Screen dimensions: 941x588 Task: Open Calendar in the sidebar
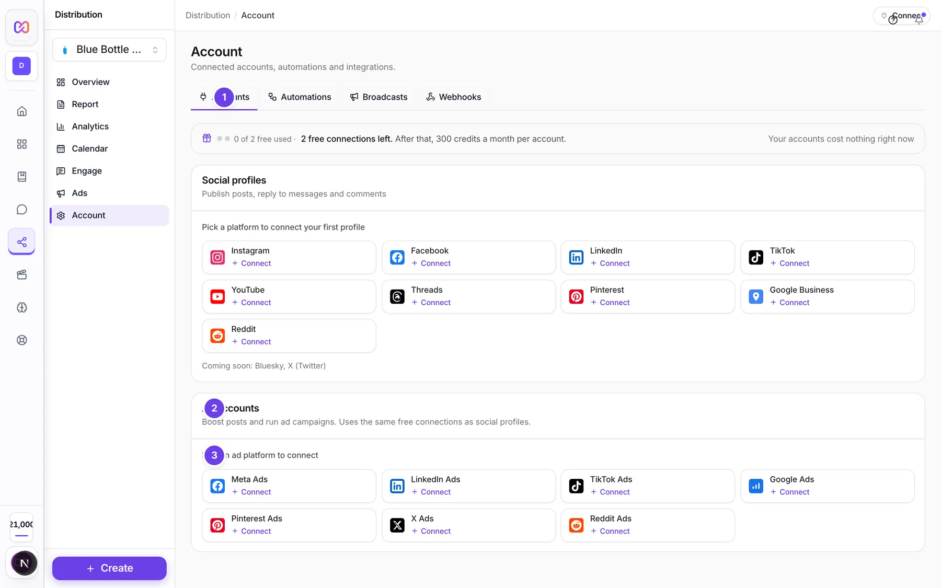click(109, 149)
